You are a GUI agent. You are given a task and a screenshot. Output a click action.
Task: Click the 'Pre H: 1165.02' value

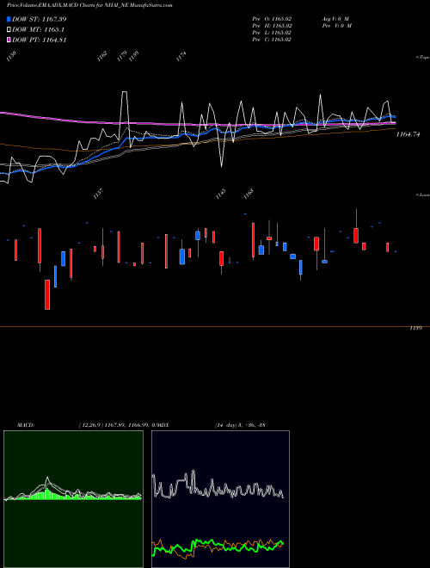coord(272,26)
